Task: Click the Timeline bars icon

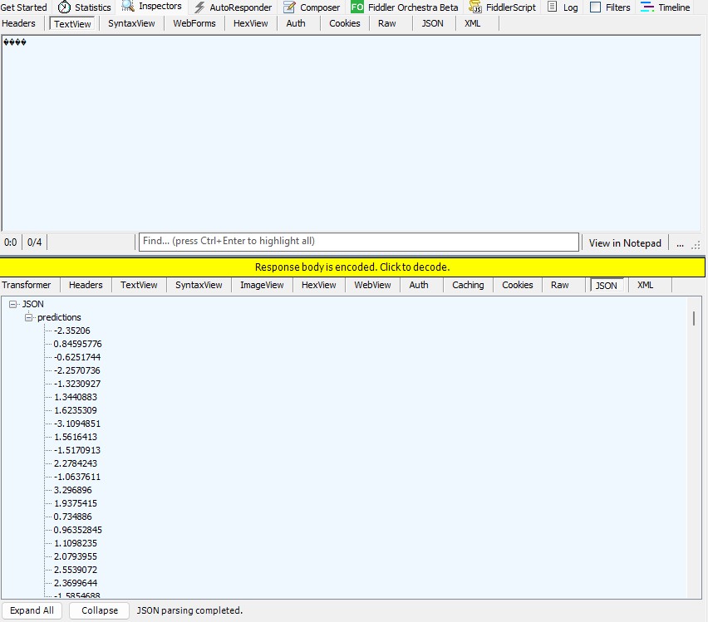Action: tap(647, 7)
